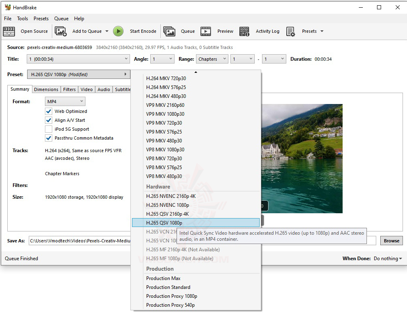
Task: Select preset VP9 MKV 720p30
Action: pos(196,123)
